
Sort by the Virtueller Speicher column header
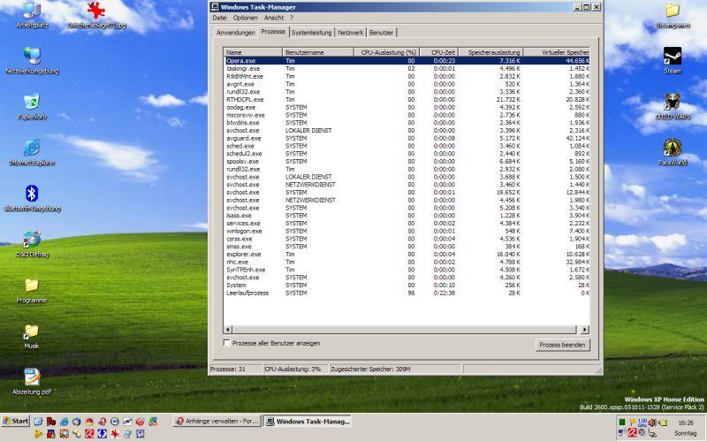(557, 52)
